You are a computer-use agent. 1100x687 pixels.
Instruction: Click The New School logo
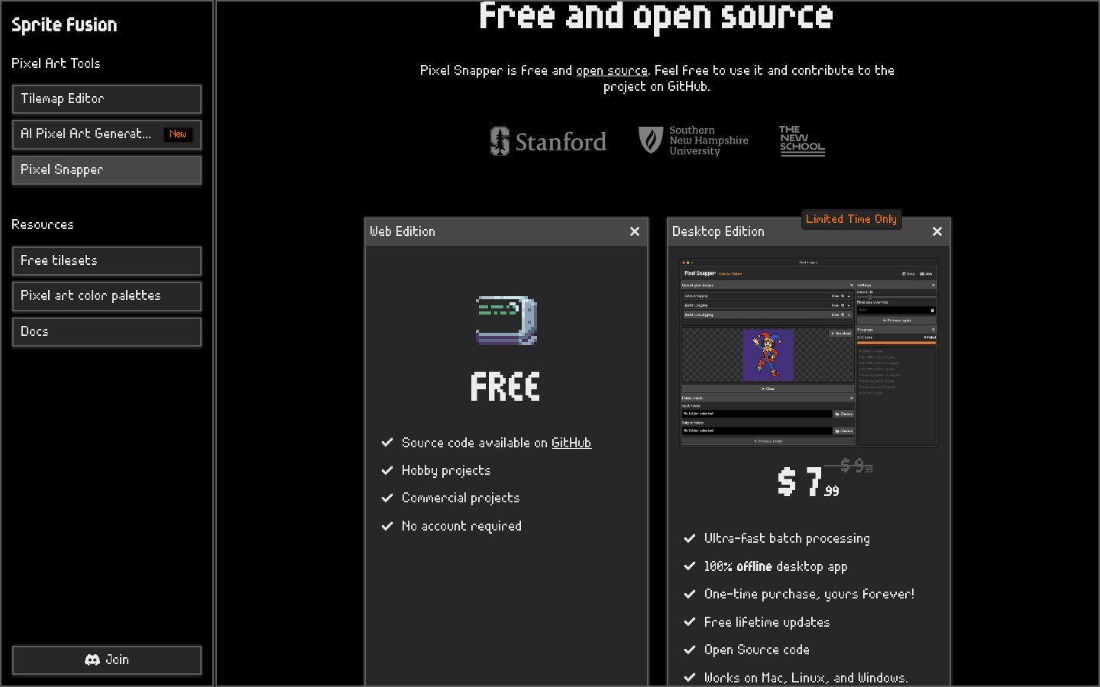point(802,140)
